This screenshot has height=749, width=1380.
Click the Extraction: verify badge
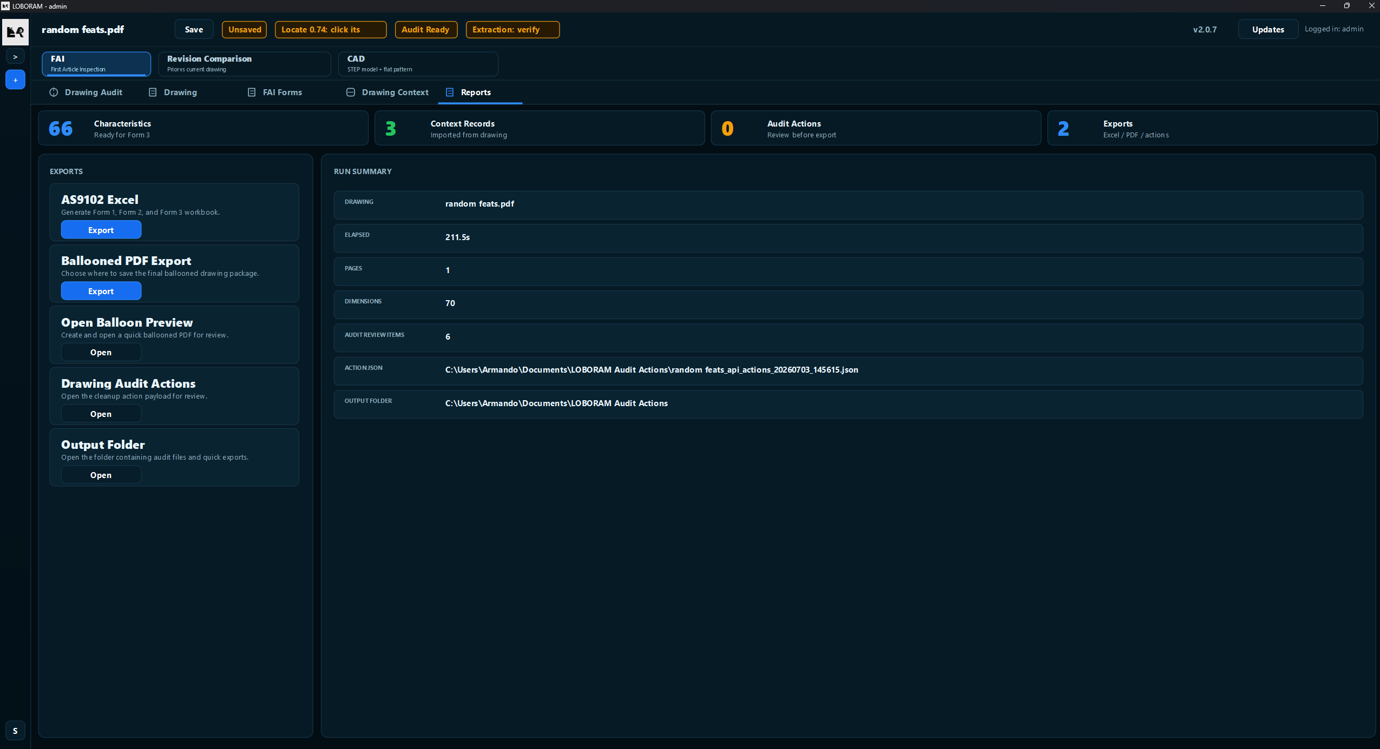click(x=512, y=30)
